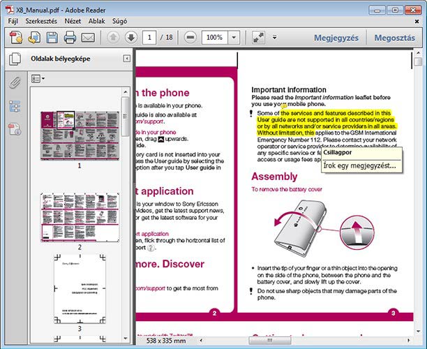Go to previous page with the up arrow
The image size is (427, 349).
coord(113,37)
